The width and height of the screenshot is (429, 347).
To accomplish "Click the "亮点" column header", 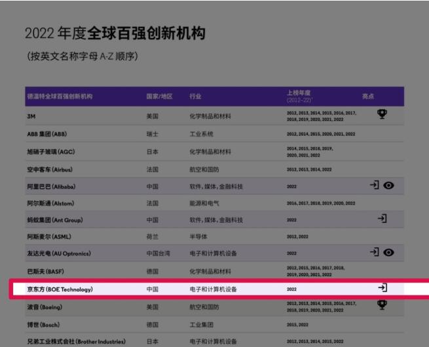I will 368,96.
